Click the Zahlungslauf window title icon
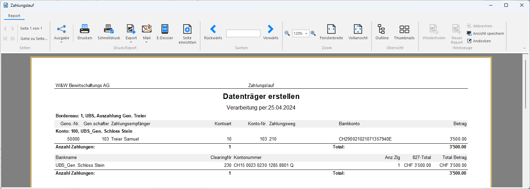 click(x=5, y=5)
